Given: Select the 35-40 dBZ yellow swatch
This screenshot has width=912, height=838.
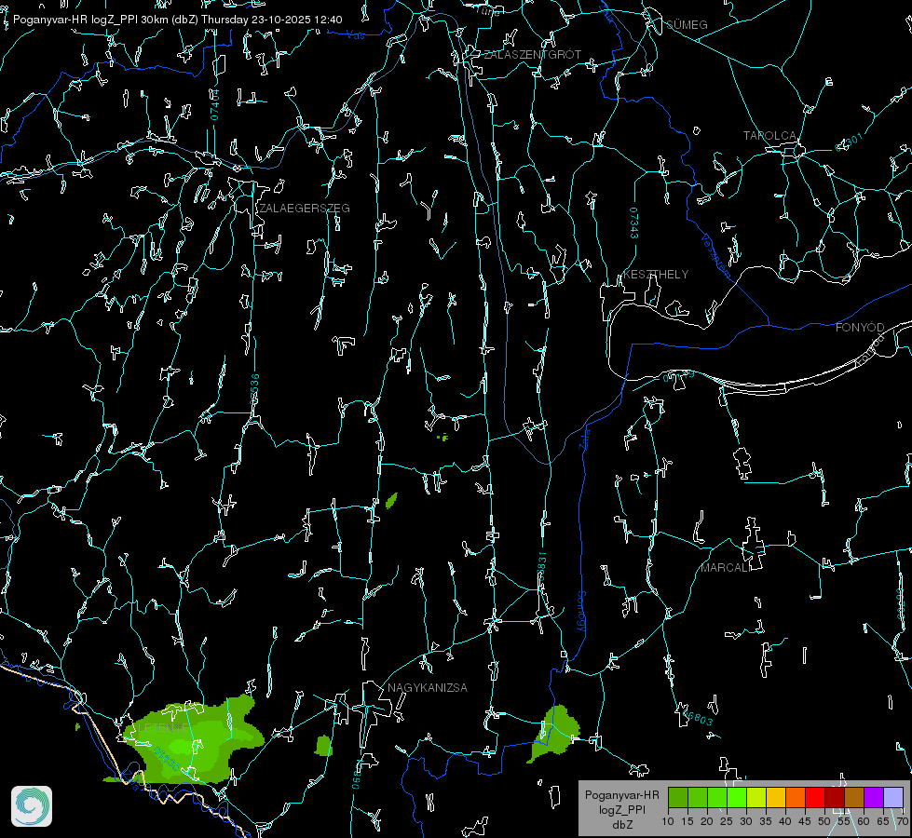Looking at the screenshot, I should [776, 797].
